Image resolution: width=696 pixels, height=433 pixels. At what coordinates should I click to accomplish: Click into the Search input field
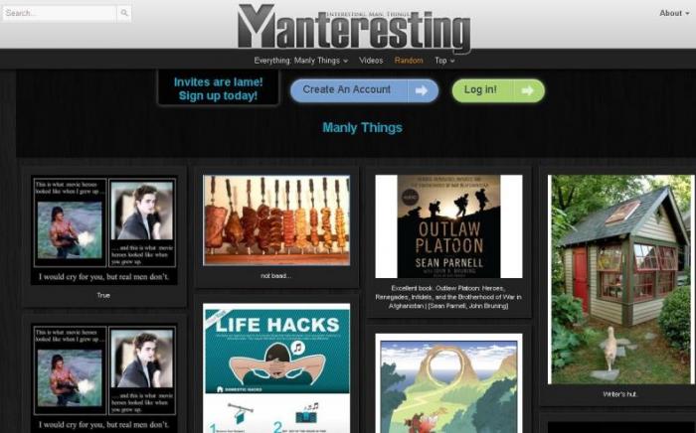(x=60, y=13)
